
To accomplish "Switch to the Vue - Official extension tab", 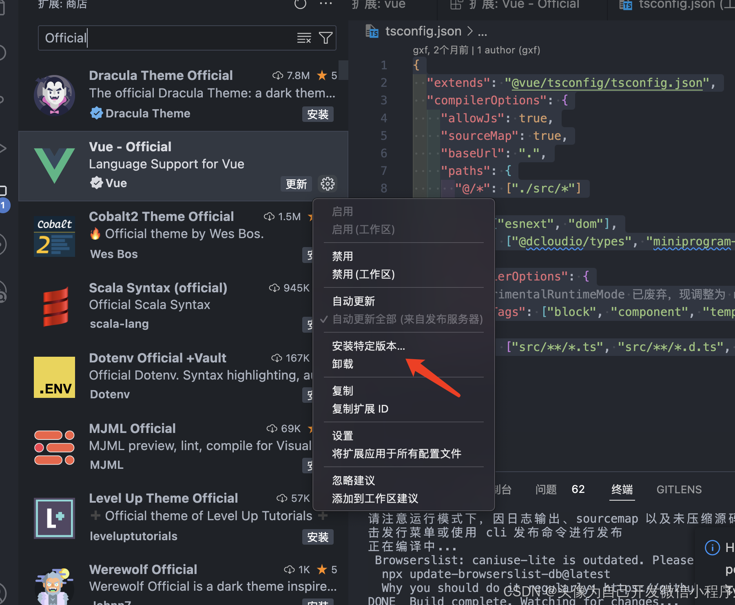I will [522, 5].
